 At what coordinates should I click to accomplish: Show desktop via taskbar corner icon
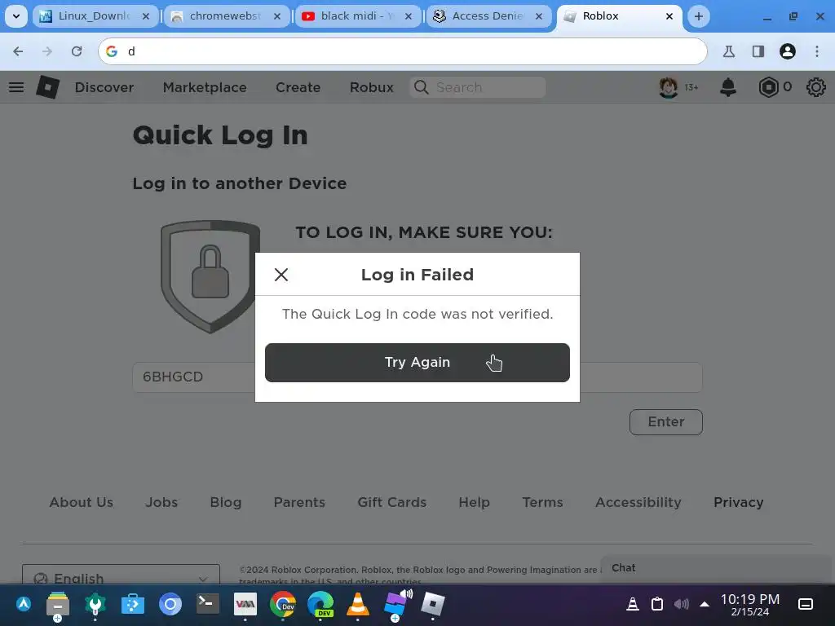[806, 604]
